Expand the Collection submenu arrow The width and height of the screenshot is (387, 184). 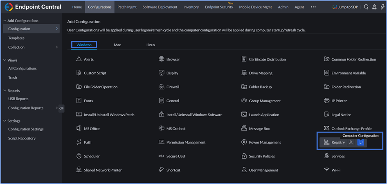57,47
